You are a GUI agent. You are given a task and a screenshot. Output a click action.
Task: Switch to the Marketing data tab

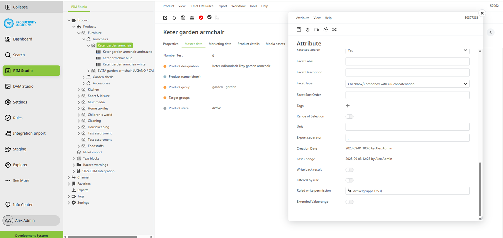click(x=220, y=44)
